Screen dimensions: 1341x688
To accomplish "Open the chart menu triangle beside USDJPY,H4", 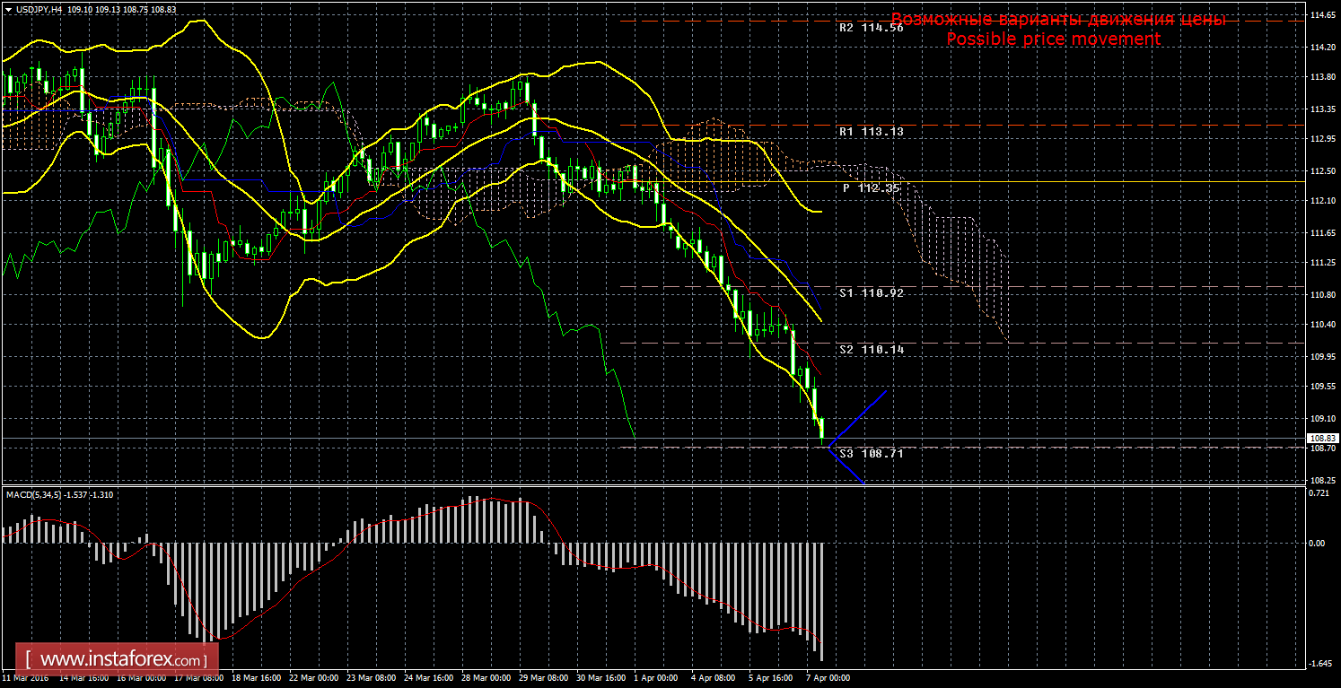I will pos(7,8).
